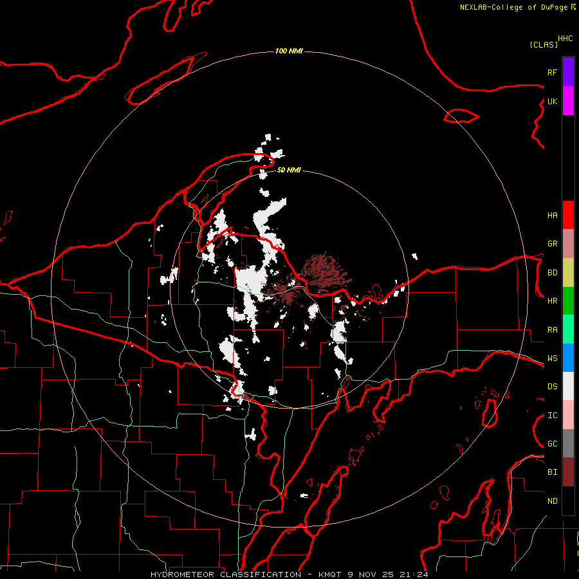Click the NEXLAB-College of DuPage text
Viewport: 579px width, 579px height.
coord(513,7)
